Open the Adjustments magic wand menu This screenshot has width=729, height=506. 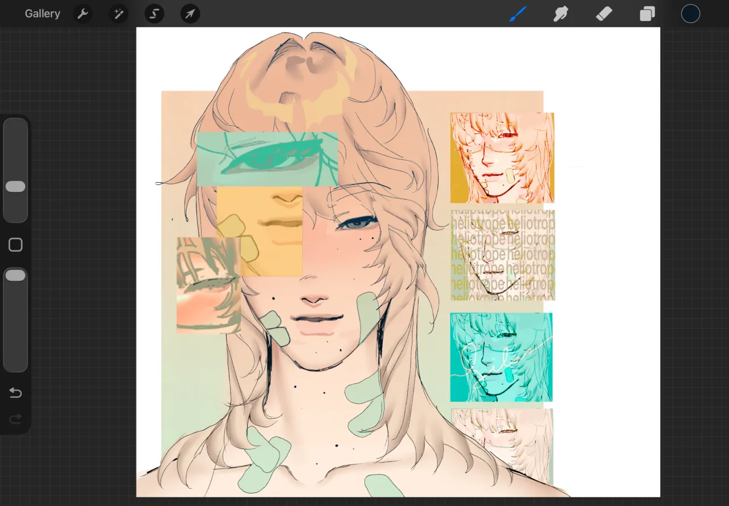pyautogui.click(x=118, y=14)
